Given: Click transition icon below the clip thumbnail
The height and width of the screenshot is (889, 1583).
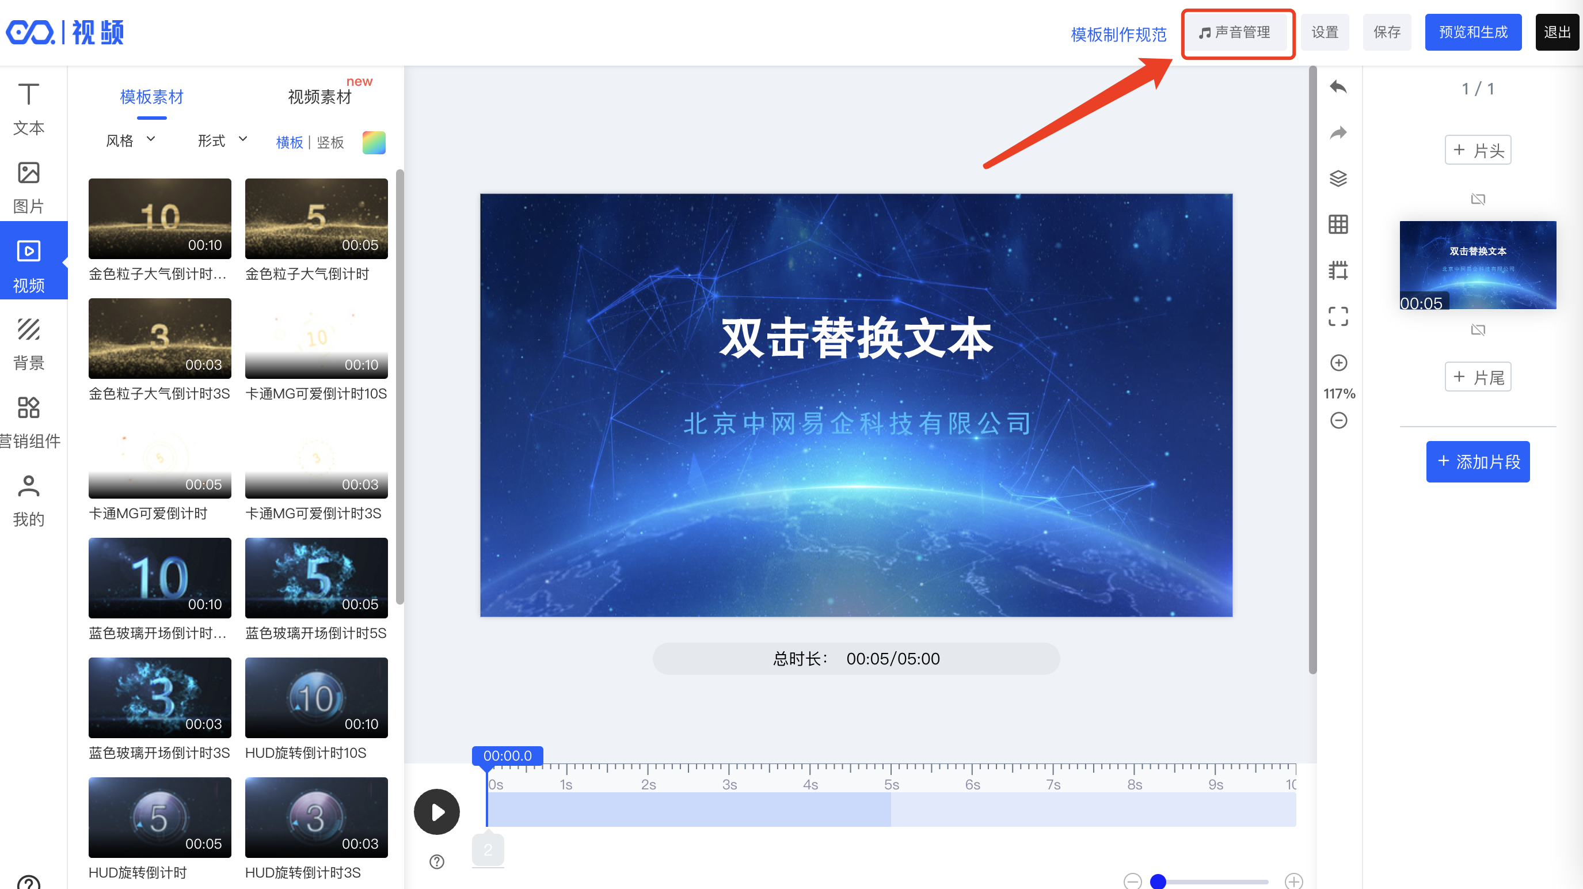Looking at the screenshot, I should [x=1478, y=330].
